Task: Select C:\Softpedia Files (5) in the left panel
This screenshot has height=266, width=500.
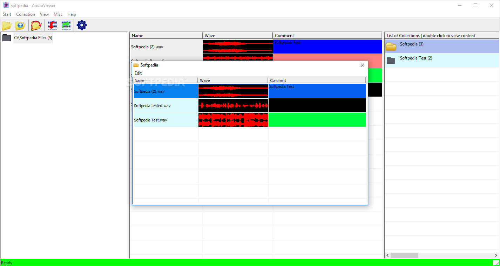Action: pos(33,37)
